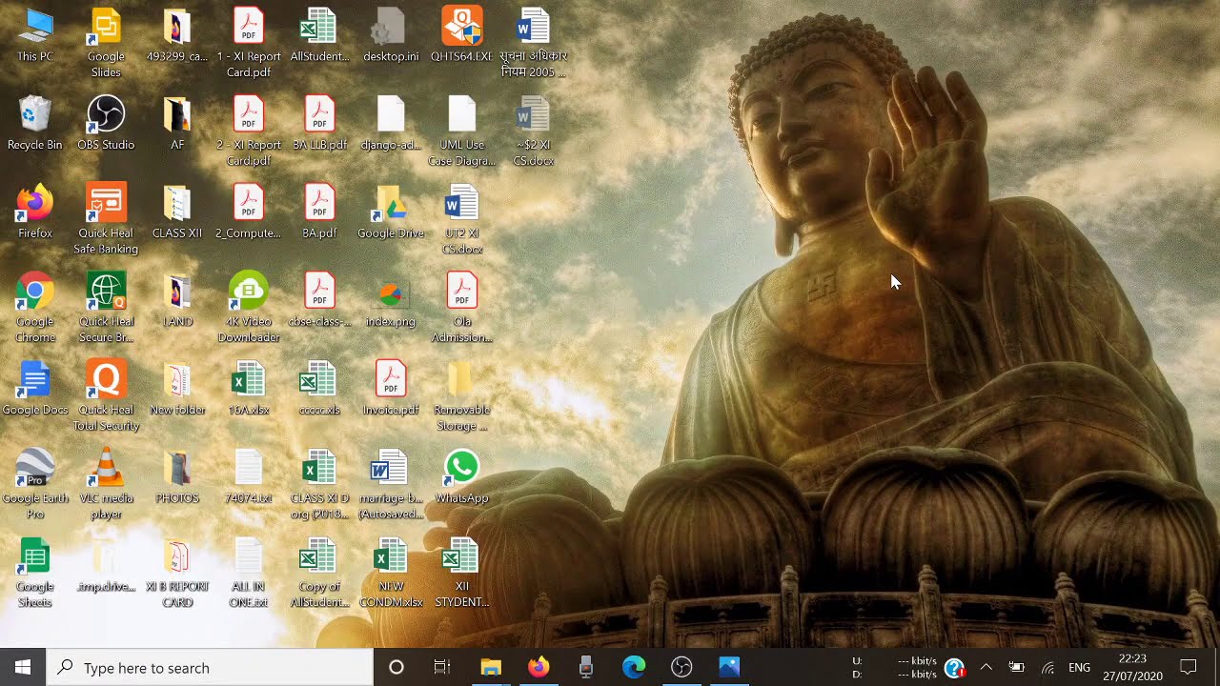Open the notification action center

pos(1189,667)
